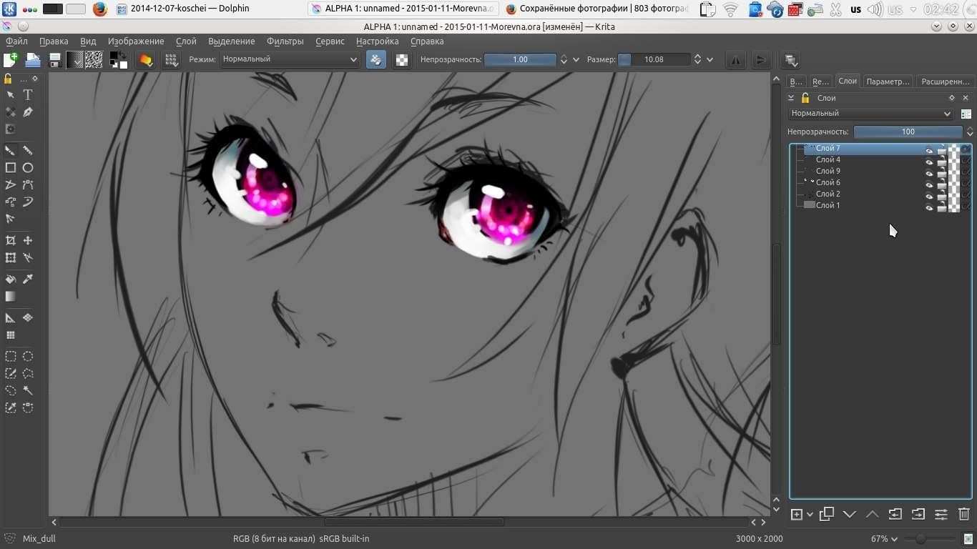Image resolution: width=977 pixels, height=549 pixels.
Task: Open the gradient picker in the toolbar
Action: click(x=74, y=60)
